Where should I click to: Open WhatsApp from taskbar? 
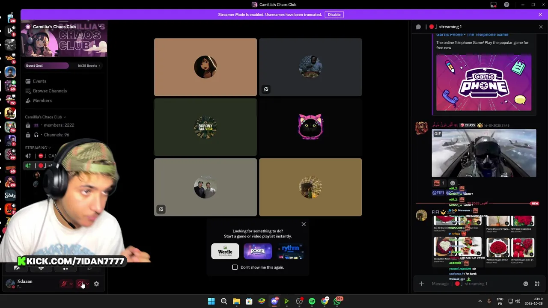[337, 301]
